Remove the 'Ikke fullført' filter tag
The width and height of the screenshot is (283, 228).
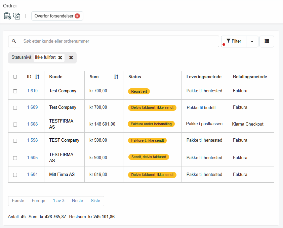tap(60, 57)
